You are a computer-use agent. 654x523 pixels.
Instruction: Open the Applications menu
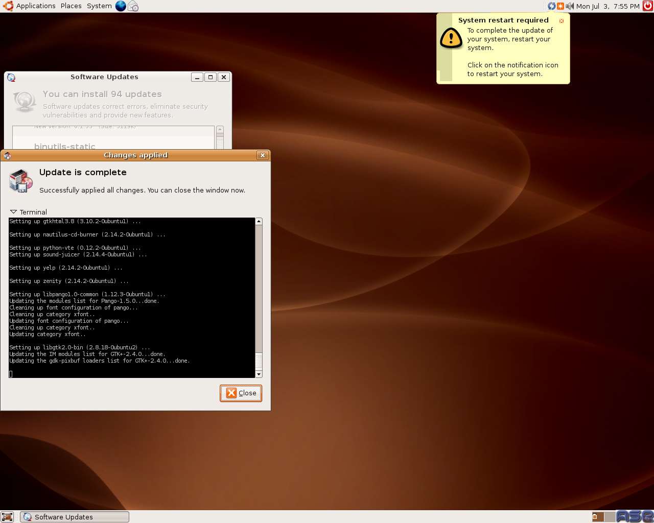(x=30, y=6)
